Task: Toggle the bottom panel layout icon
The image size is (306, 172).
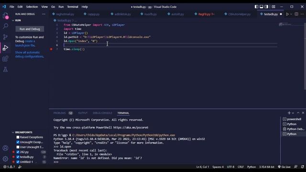Action: click(x=262, y=7)
